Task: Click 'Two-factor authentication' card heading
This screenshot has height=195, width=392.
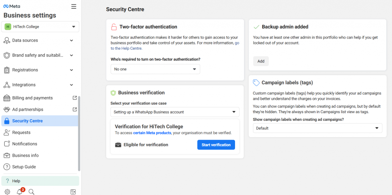Action: pos(148,27)
